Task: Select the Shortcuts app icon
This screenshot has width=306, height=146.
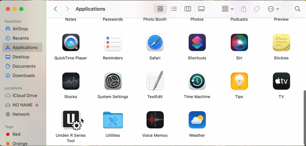Action: (197, 42)
